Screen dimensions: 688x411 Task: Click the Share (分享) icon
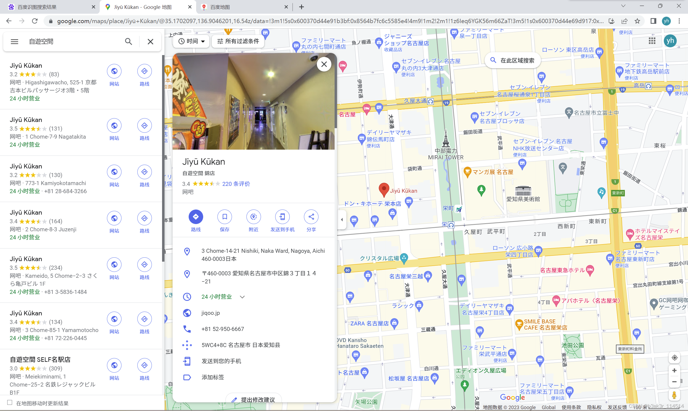[x=311, y=217]
